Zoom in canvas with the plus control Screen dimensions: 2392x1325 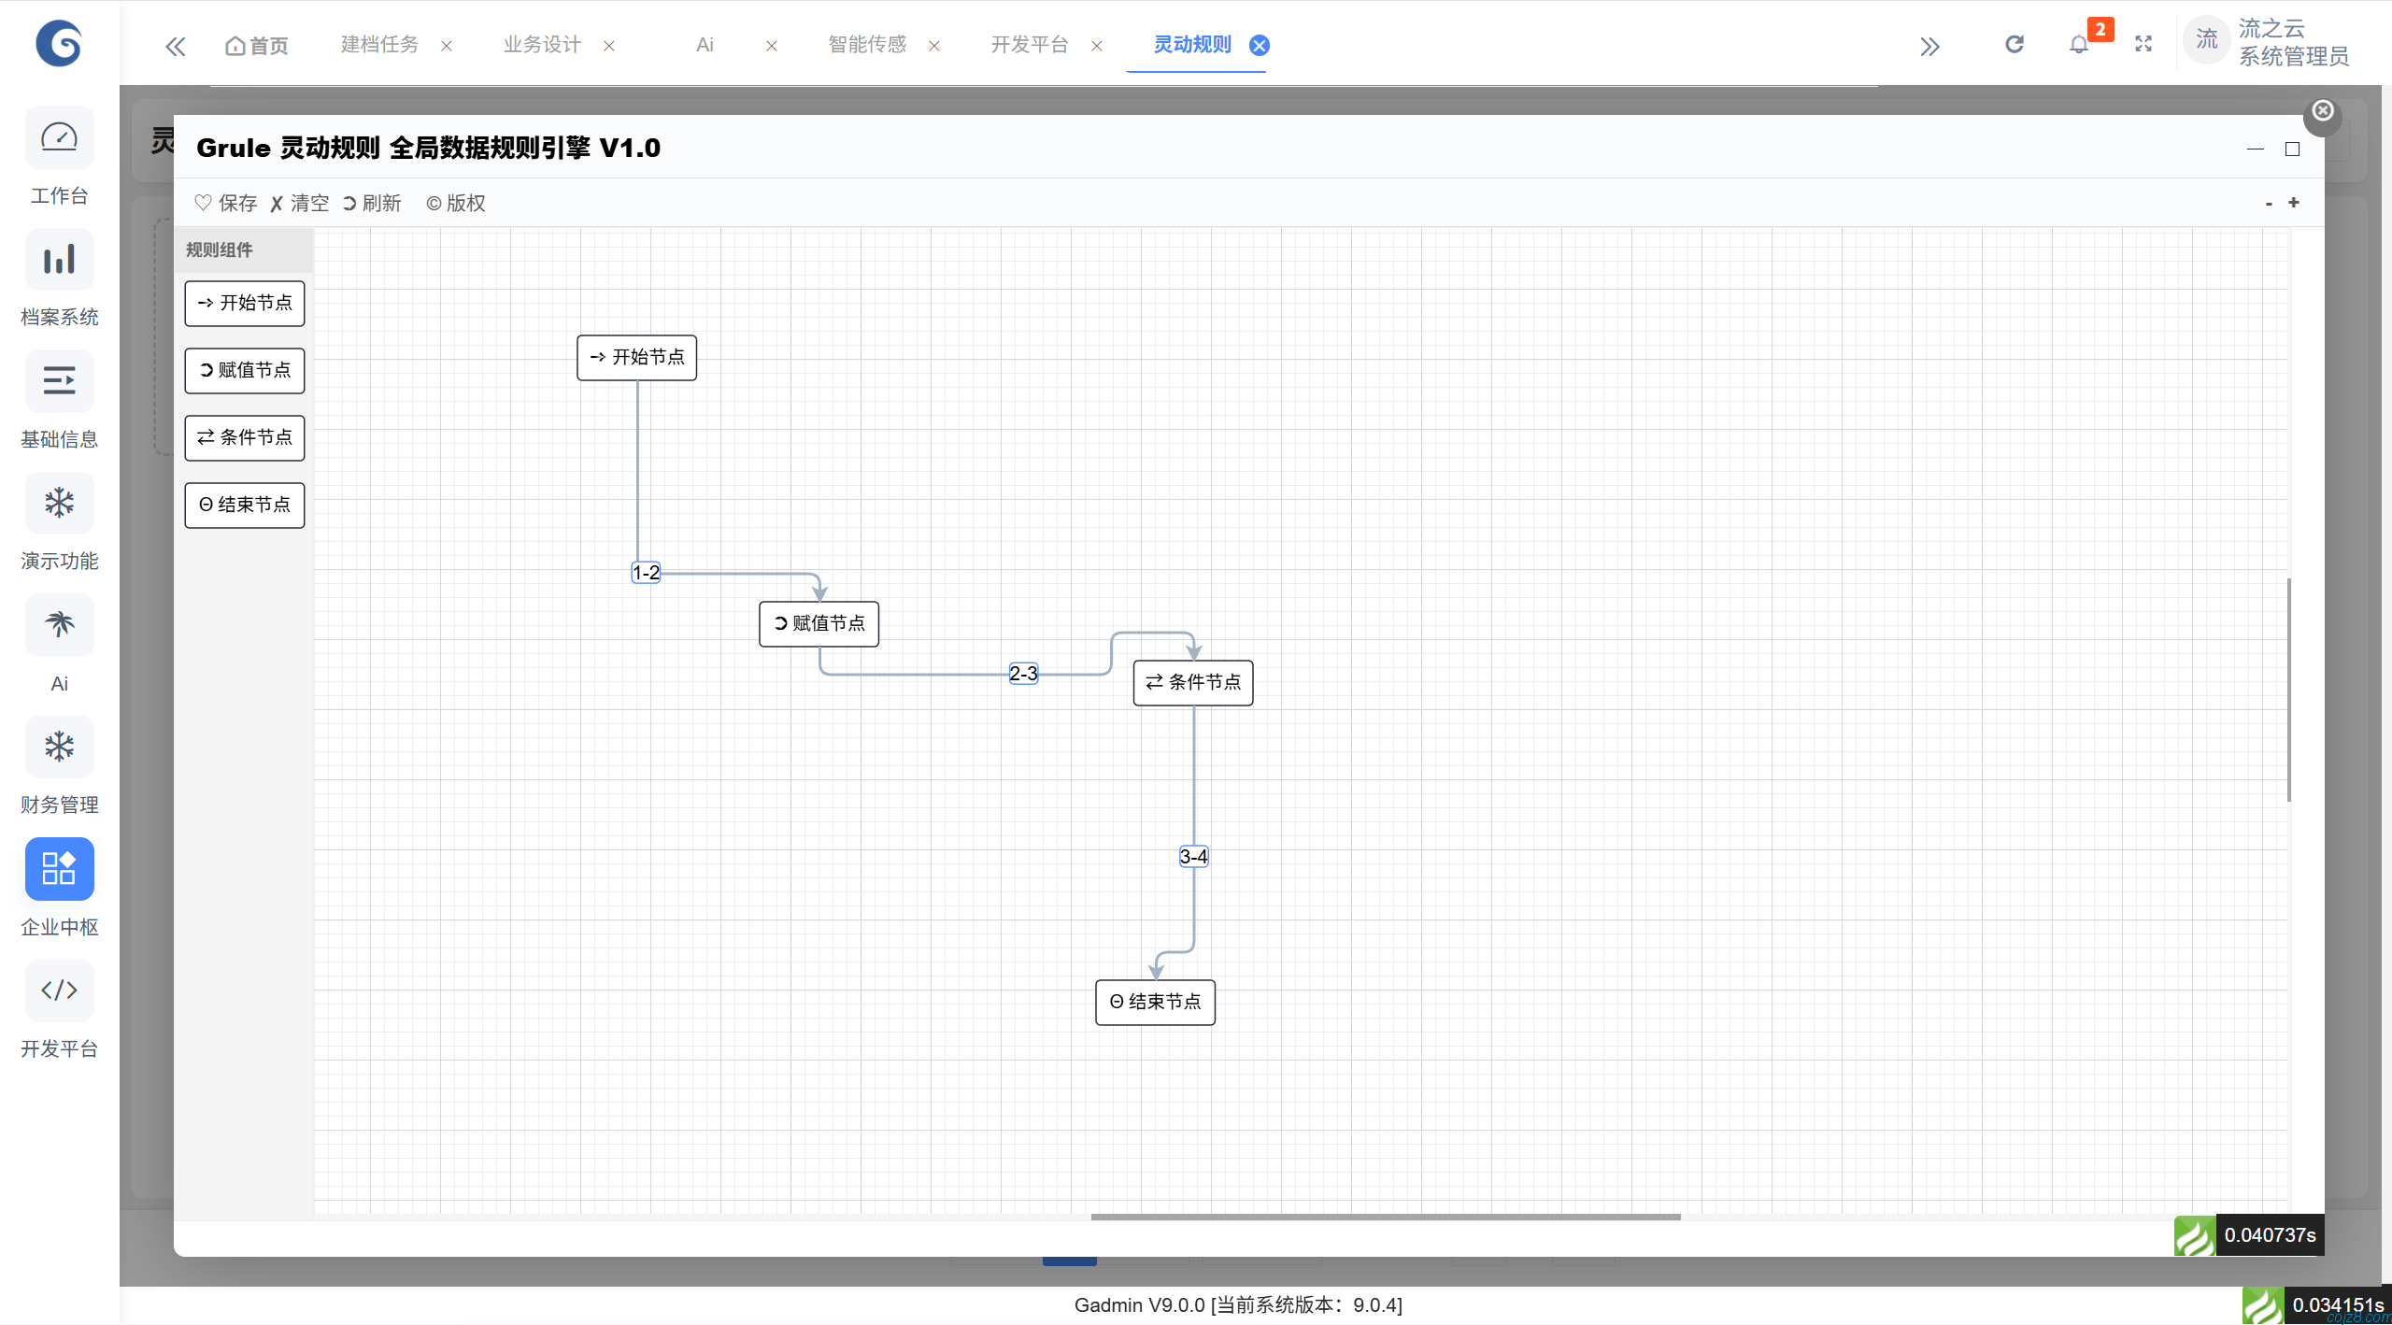tap(2295, 203)
